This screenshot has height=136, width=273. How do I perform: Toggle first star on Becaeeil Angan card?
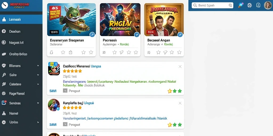[158, 52]
